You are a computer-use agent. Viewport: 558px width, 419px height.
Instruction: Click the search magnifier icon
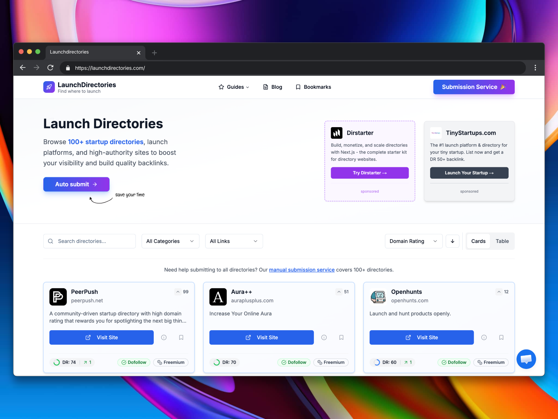point(51,241)
